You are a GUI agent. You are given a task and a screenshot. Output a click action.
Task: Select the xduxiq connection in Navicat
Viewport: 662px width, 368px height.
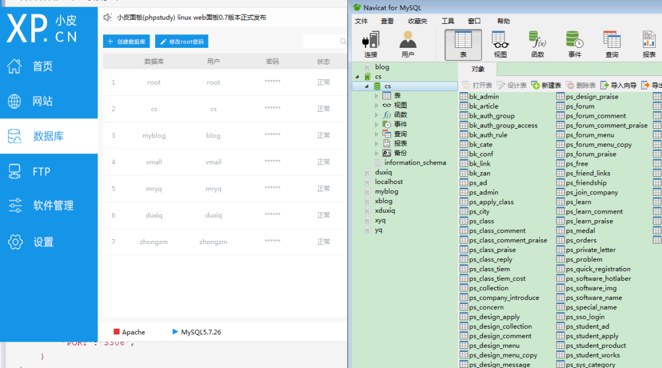(384, 210)
